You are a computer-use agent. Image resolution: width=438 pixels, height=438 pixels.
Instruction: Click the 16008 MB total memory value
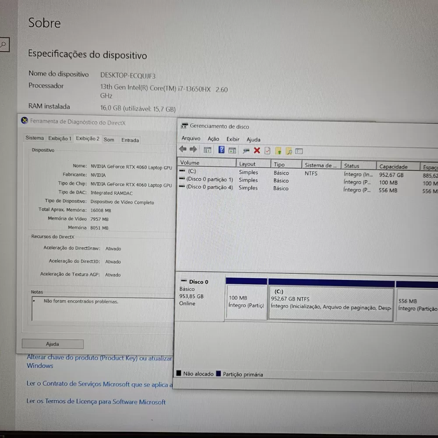pos(101,210)
